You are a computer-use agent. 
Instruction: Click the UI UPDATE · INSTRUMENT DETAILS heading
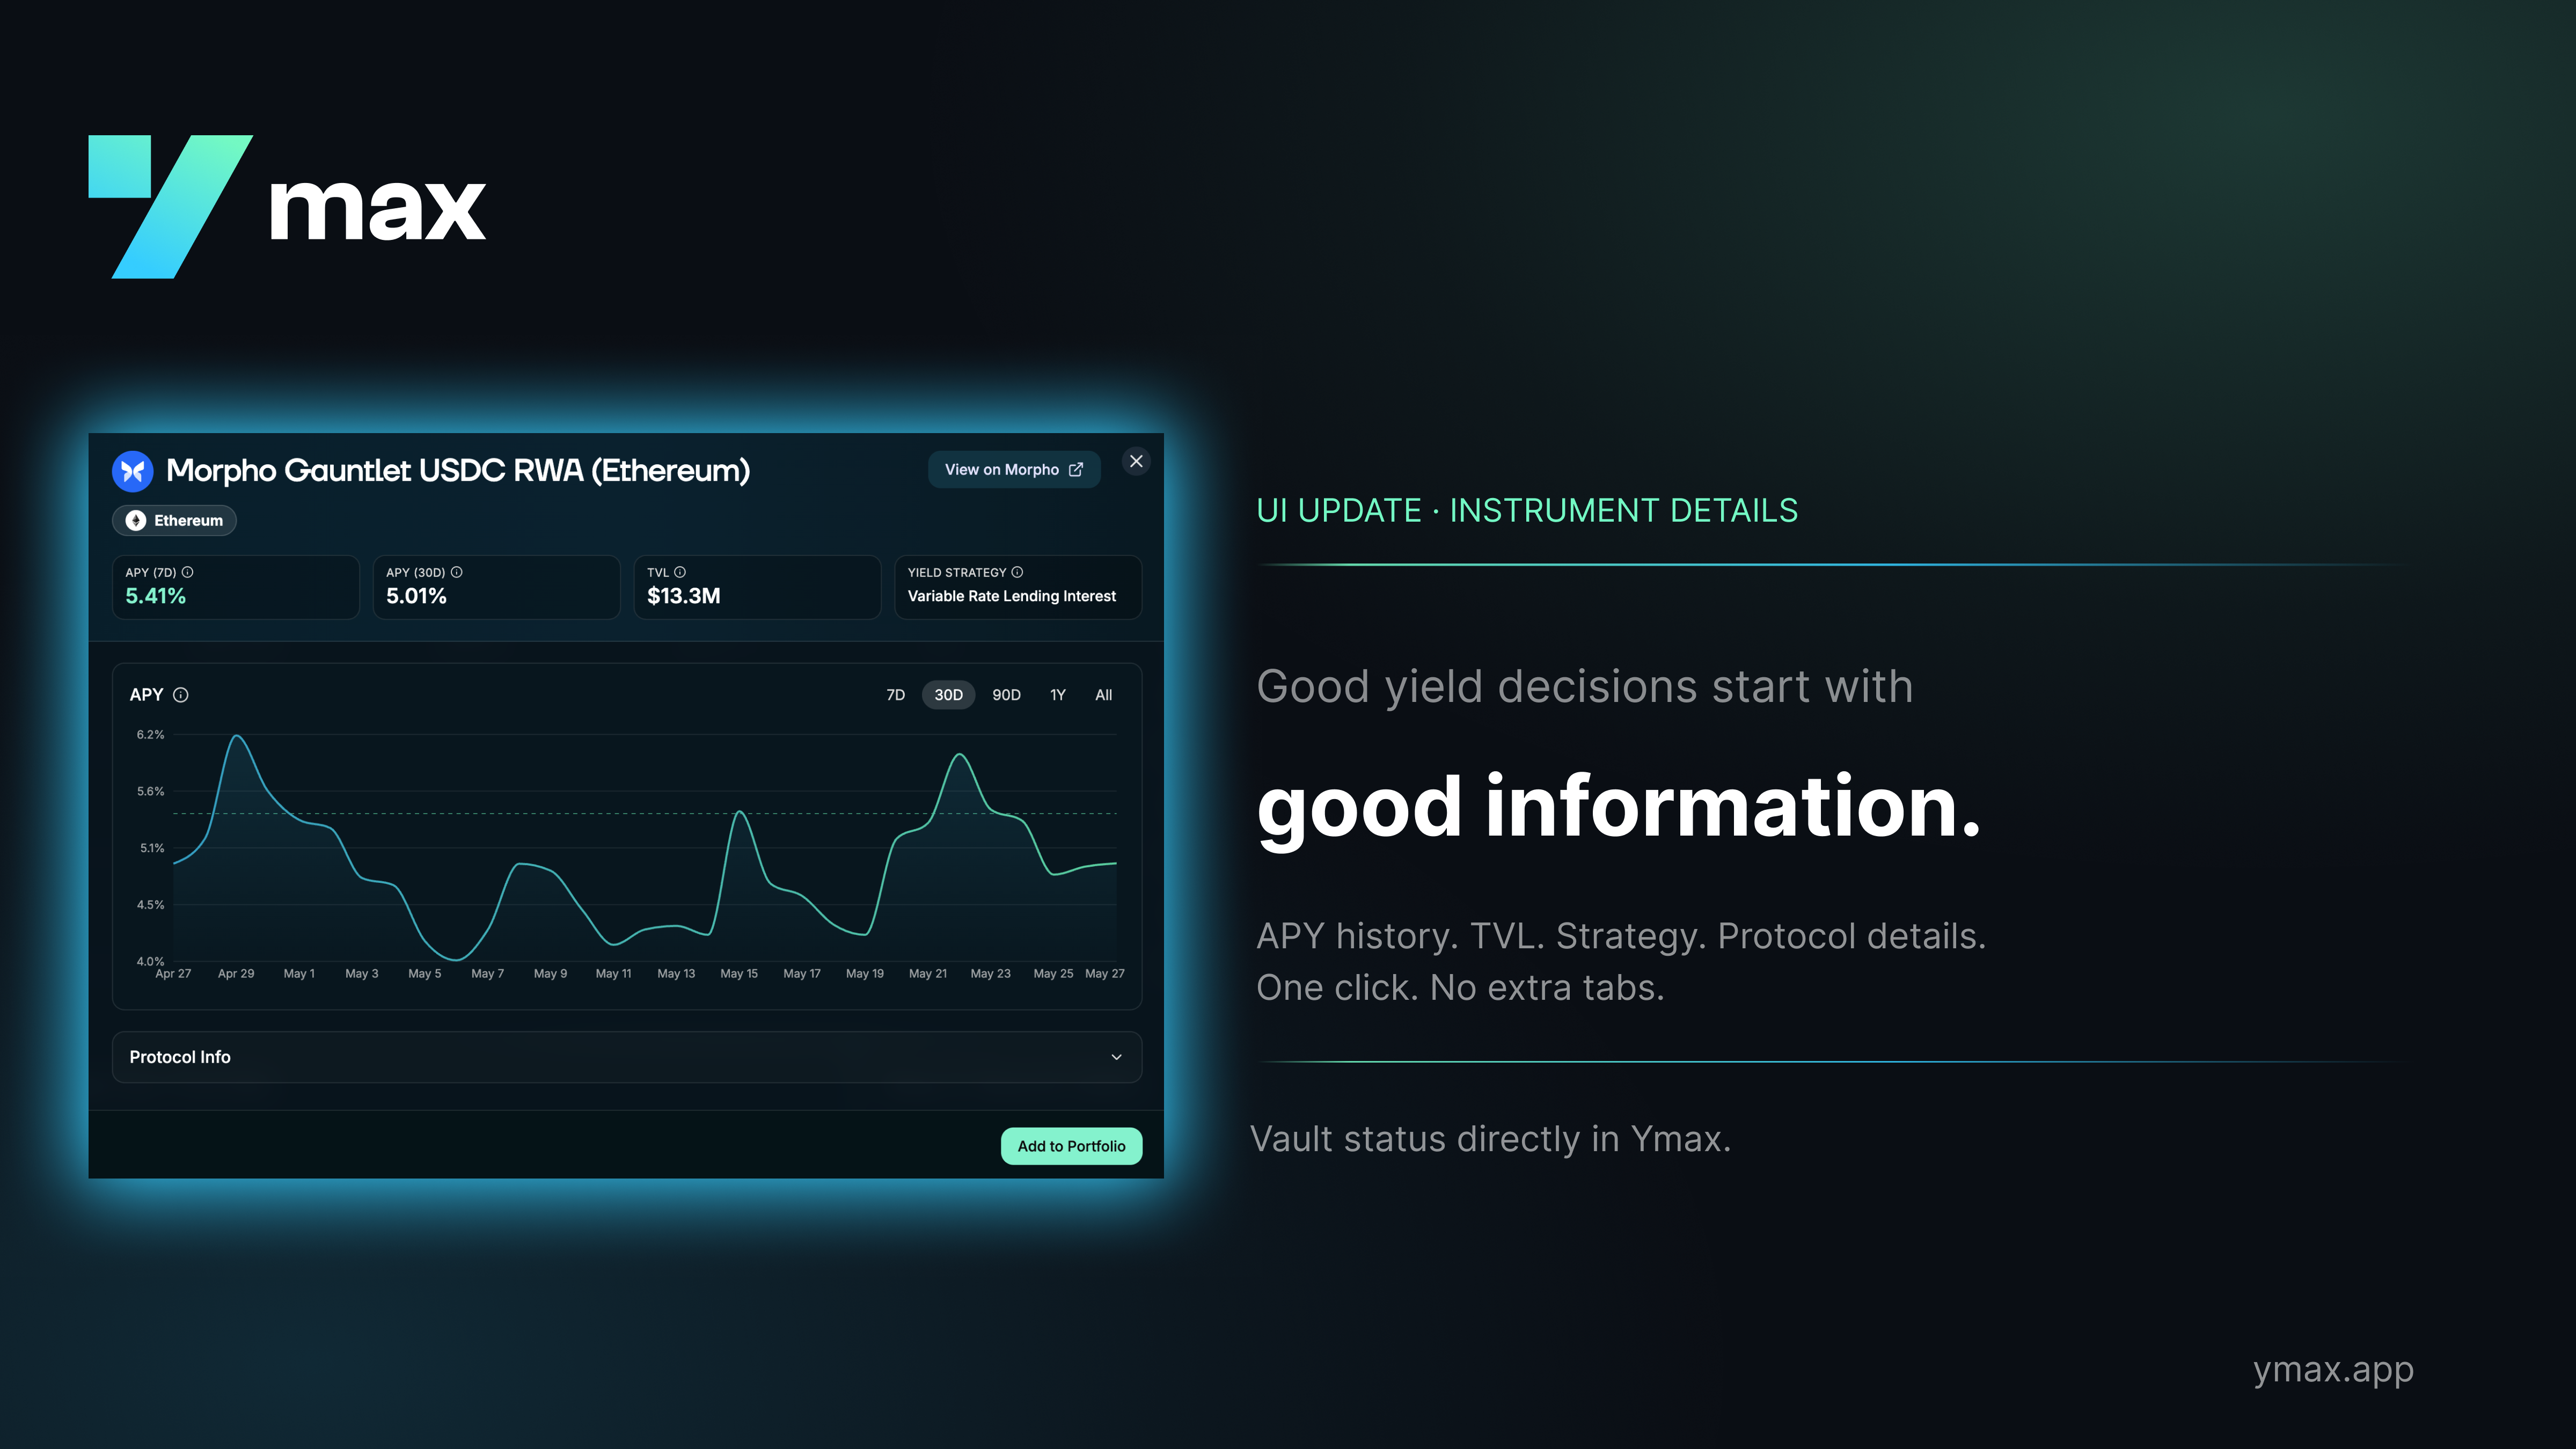pos(1527,511)
